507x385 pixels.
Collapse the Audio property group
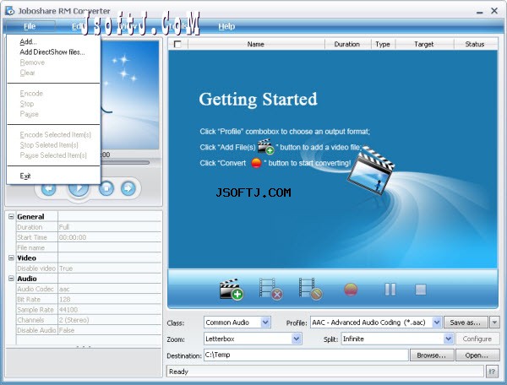[x=11, y=279]
